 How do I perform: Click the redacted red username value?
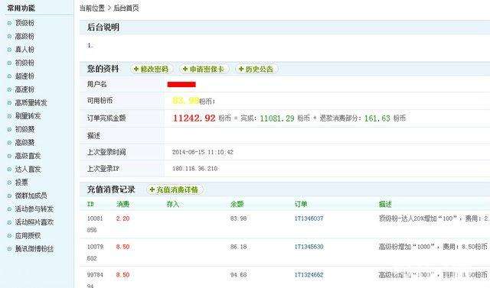(x=181, y=85)
